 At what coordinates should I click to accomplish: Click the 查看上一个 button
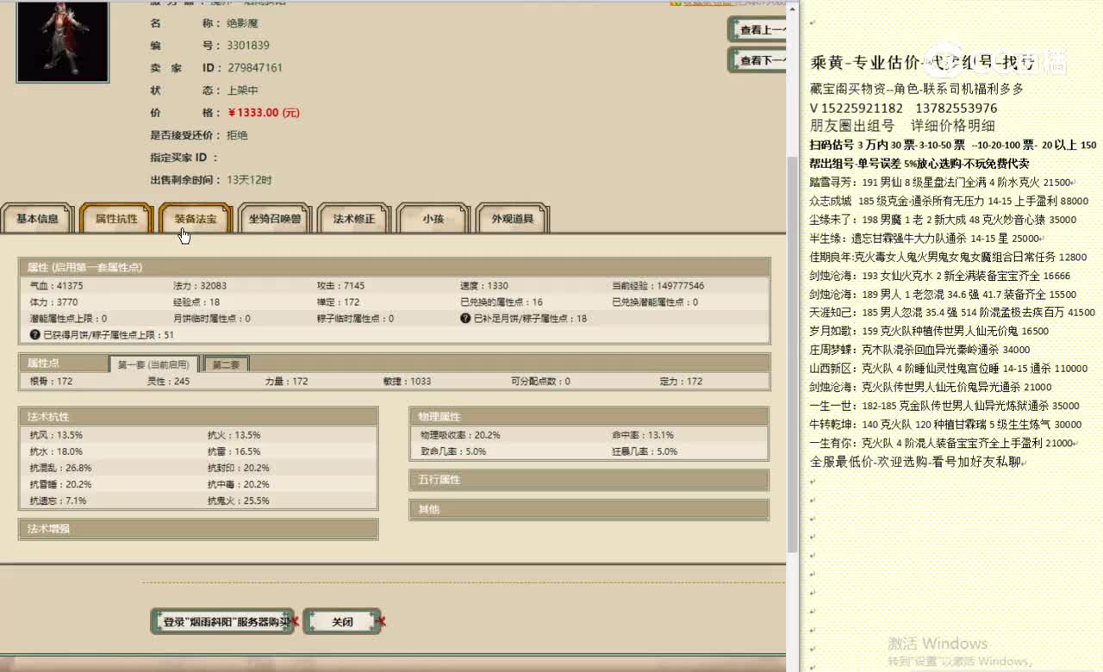758,29
